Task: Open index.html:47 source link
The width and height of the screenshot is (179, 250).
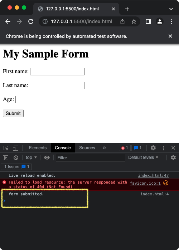Action: (x=153, y=176)
